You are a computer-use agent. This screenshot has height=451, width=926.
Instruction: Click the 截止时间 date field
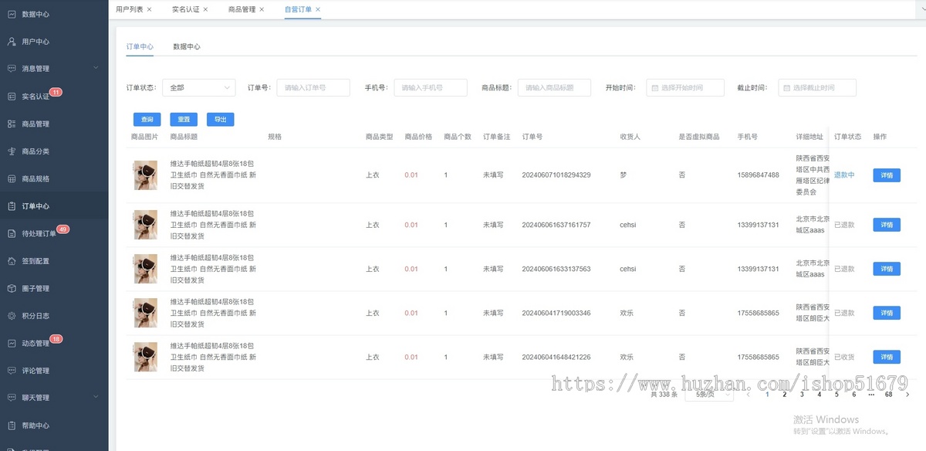816,88
